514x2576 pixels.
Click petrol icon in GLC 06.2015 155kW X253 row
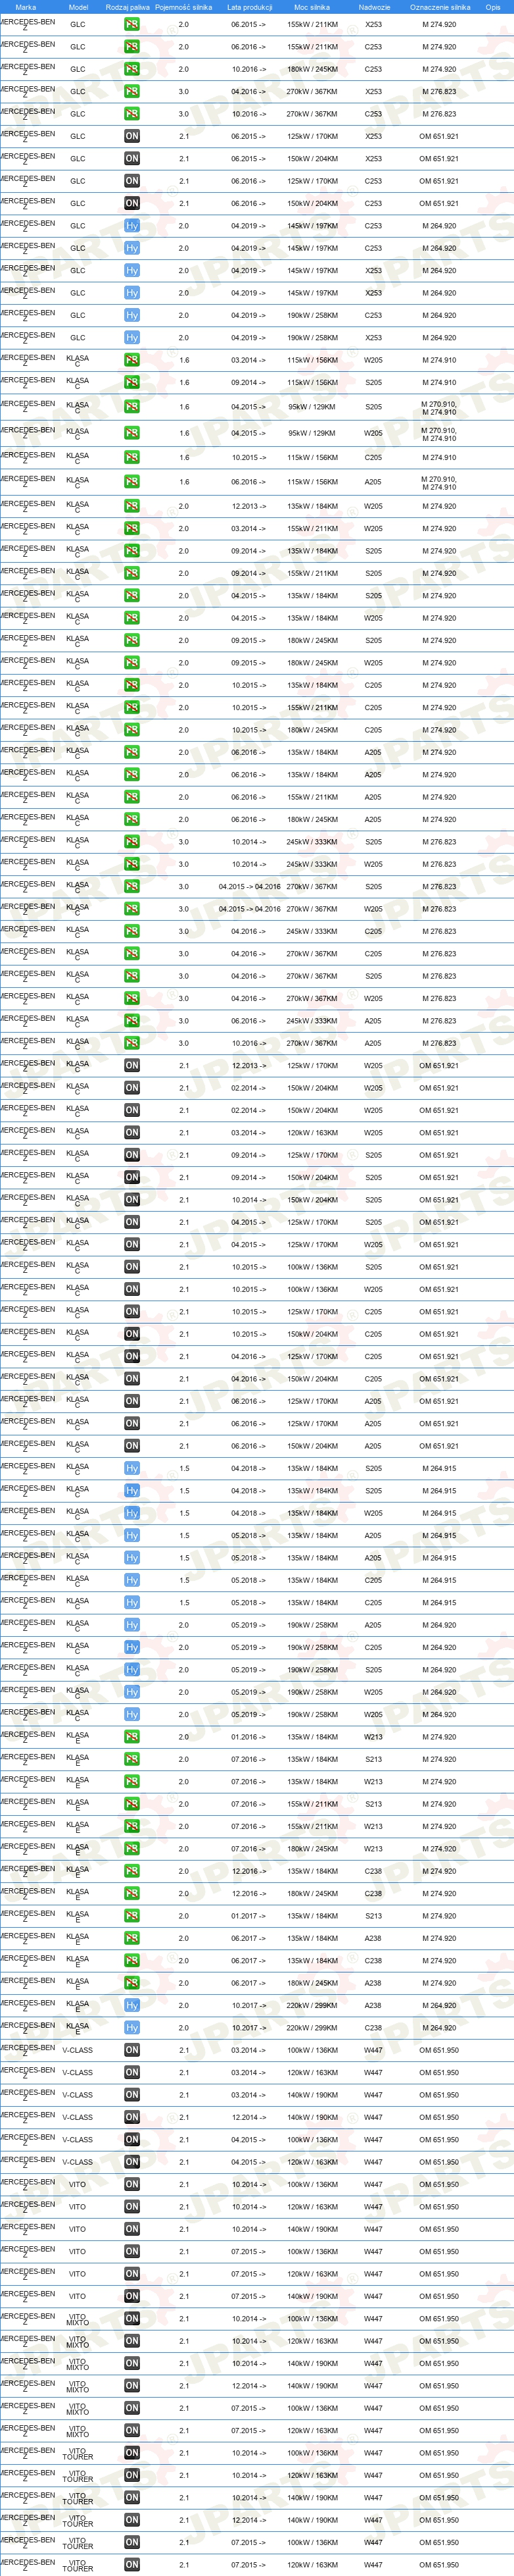(x=131, y=24)
